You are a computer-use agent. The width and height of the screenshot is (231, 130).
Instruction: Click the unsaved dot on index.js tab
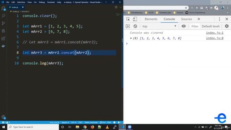pos(23,7)
